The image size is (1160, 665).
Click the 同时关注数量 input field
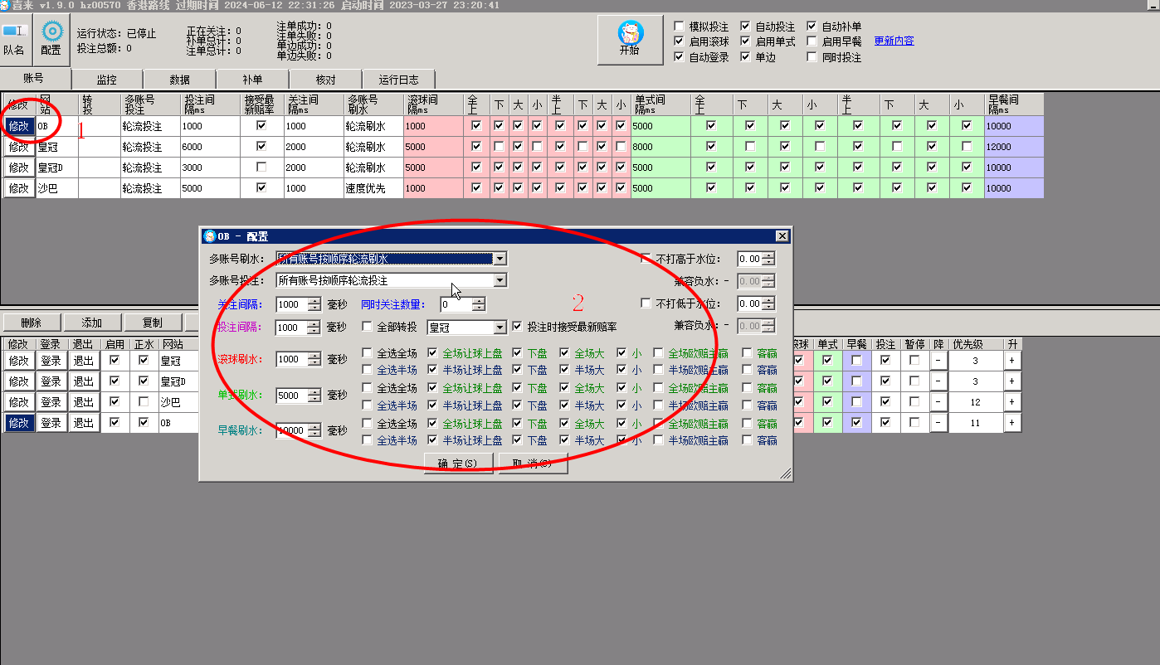(x=456, y=304)
